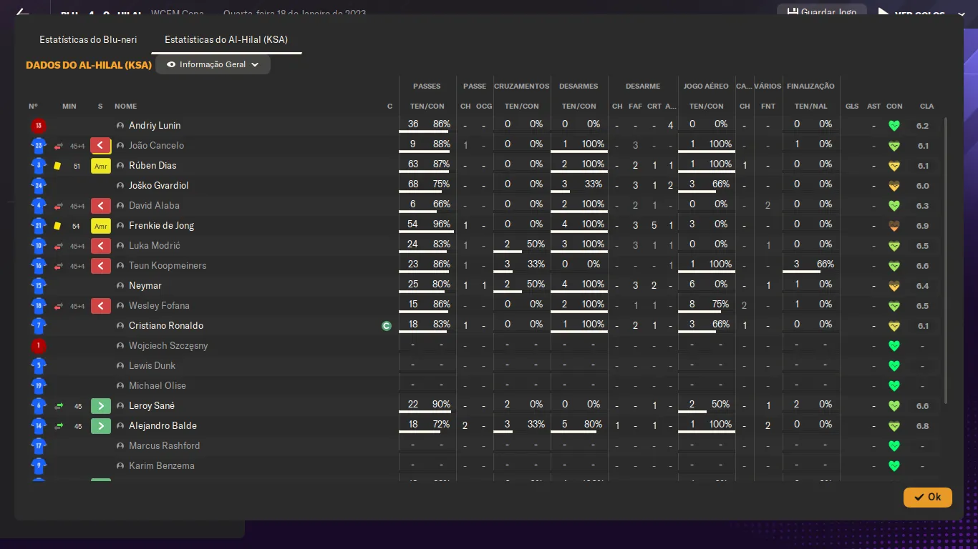Click Alejandro Balde's substituted-on green arrow badge

(x=100, y=426)
